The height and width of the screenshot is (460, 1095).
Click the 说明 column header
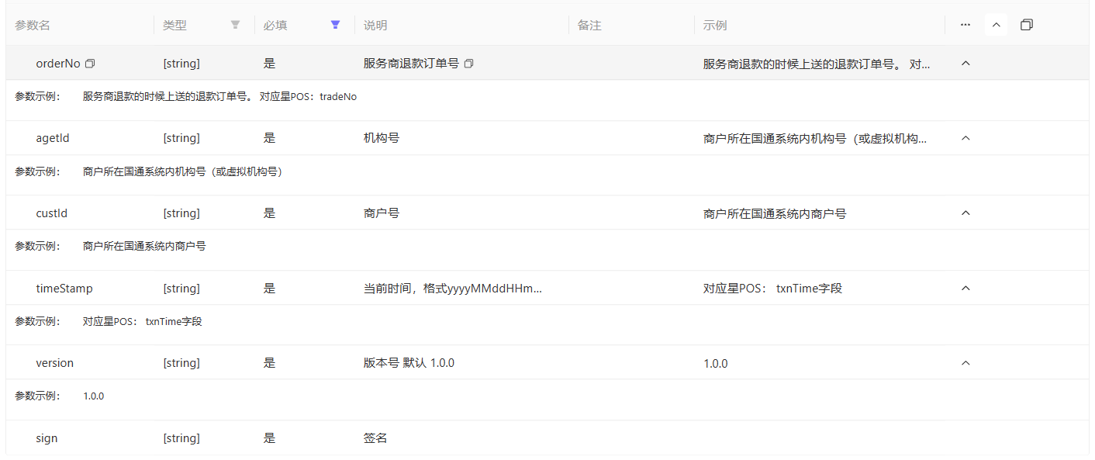pos(375,26)
